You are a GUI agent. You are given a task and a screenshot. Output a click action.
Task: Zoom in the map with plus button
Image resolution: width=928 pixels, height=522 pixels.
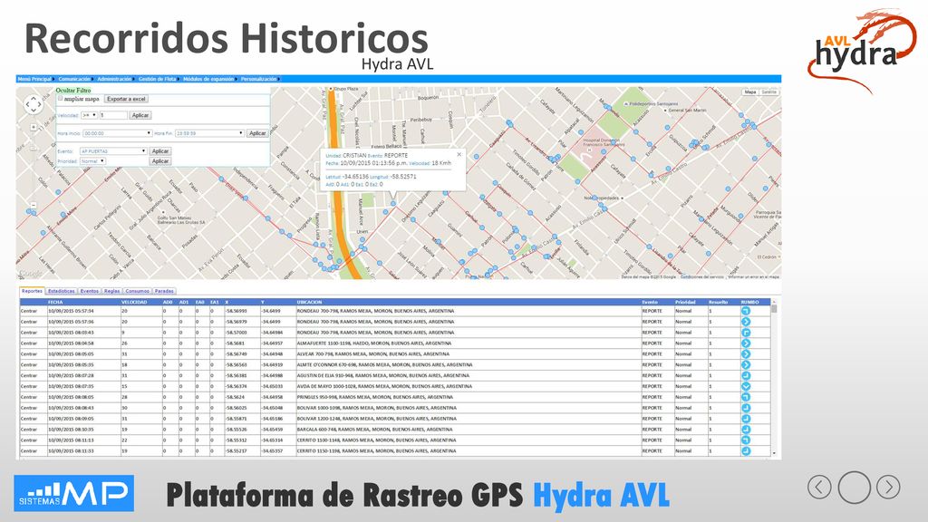click(34, 127)
